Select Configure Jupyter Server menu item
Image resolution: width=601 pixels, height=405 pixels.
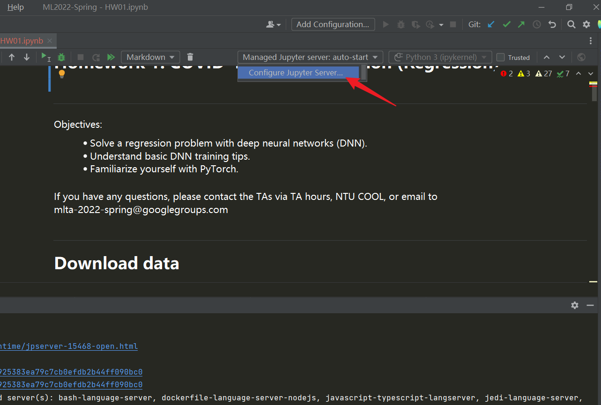(296, 73)
